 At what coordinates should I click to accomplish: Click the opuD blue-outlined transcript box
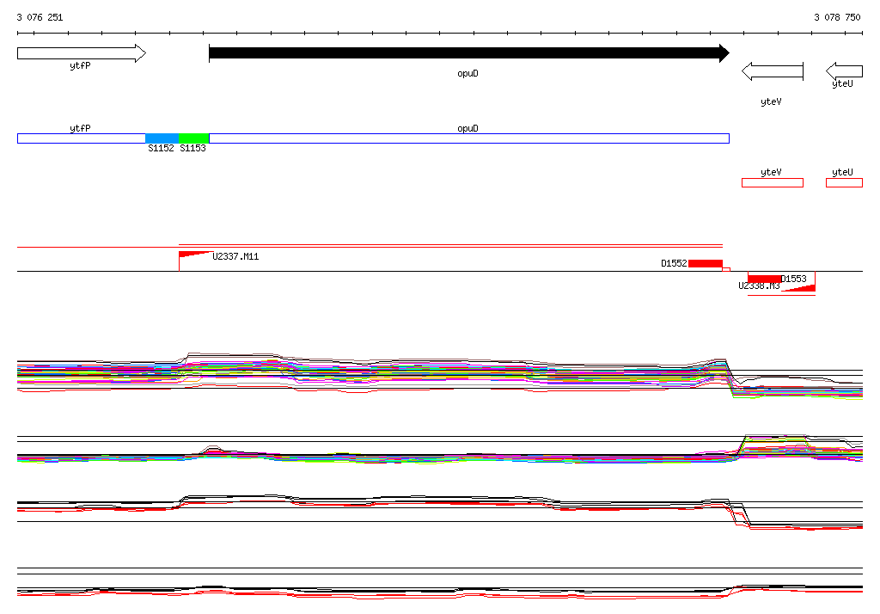pos(469,138)
